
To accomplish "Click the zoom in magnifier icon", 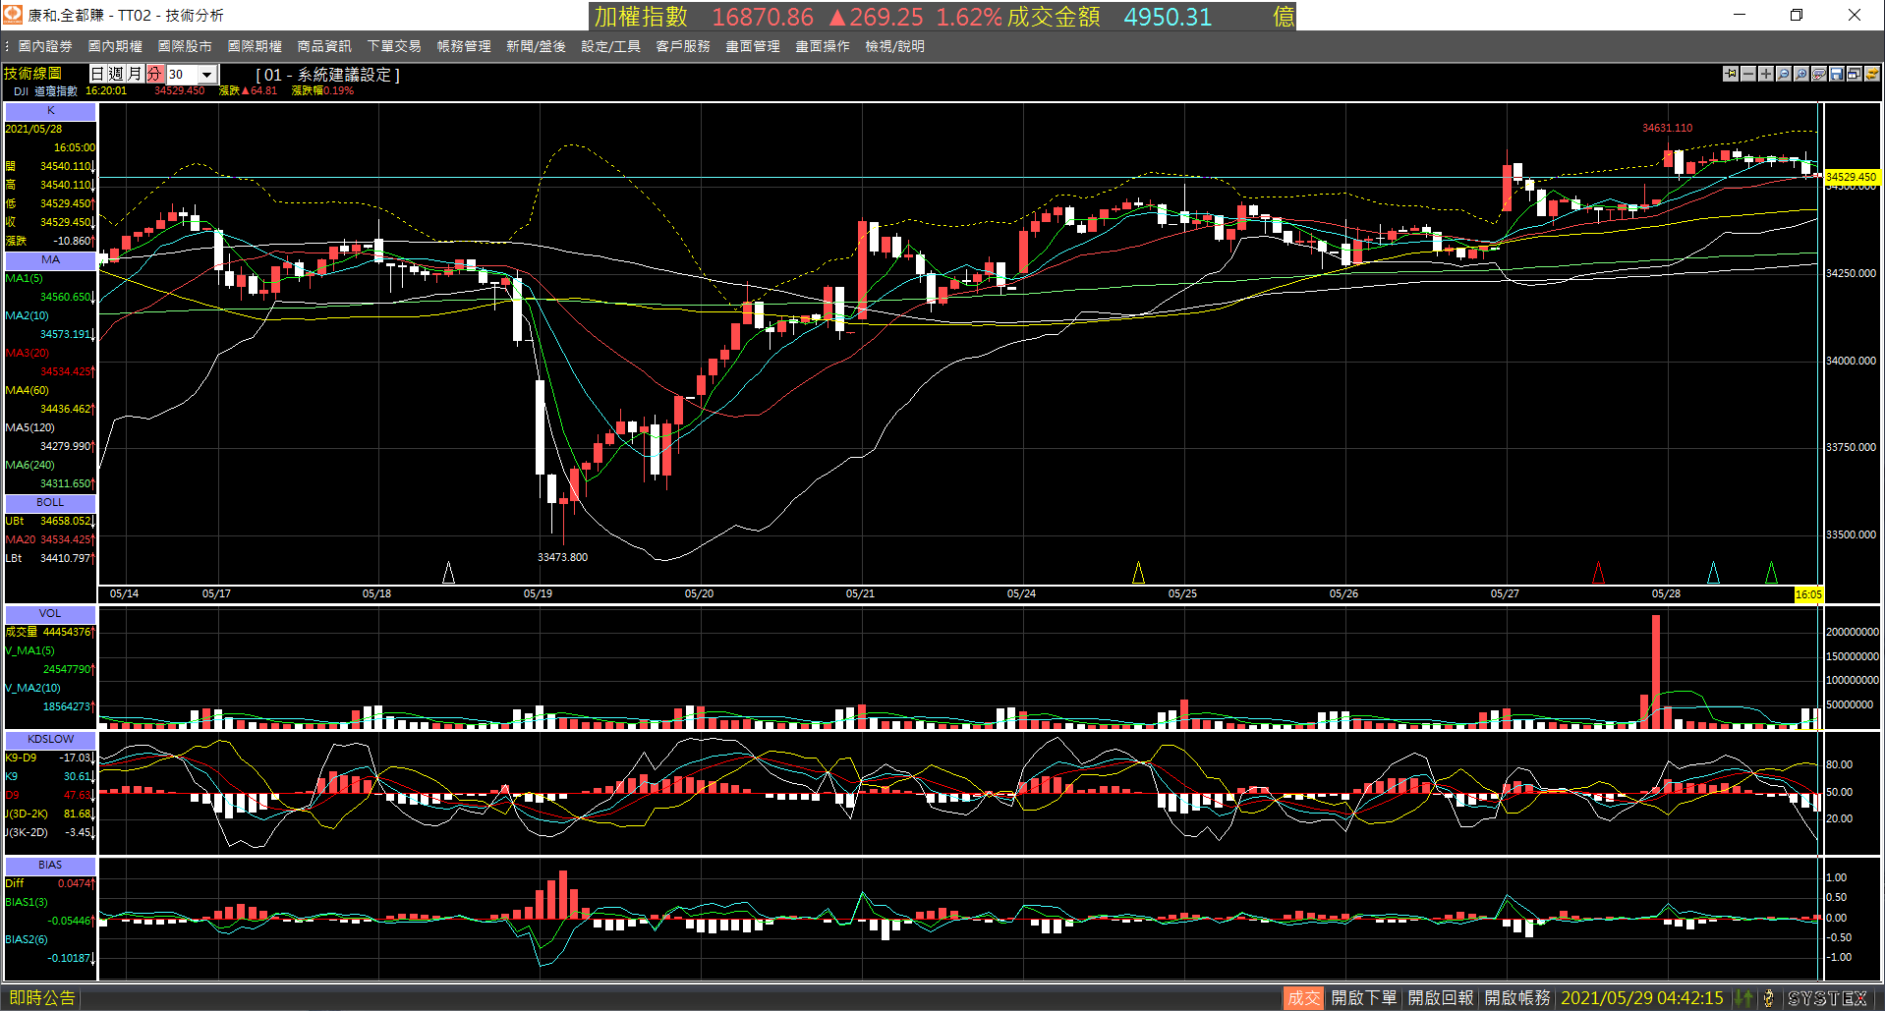I will coord(1801,74).
